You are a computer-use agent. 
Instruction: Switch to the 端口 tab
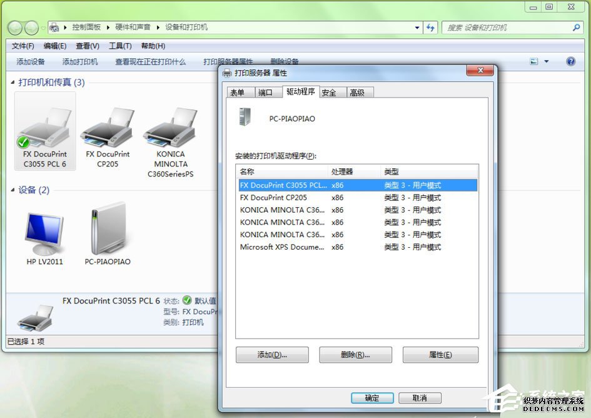tap(268, 93)
